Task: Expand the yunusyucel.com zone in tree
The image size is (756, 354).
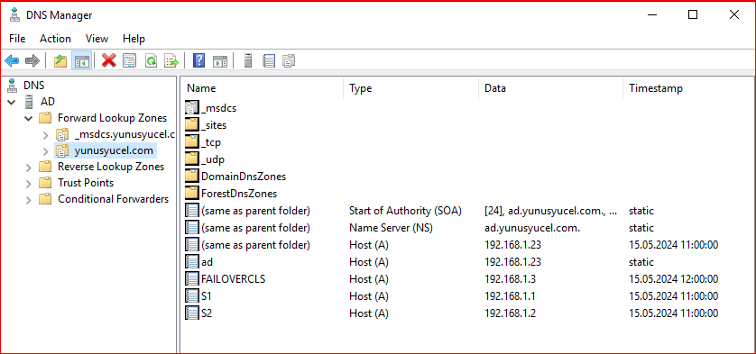Action: (46, 151)
